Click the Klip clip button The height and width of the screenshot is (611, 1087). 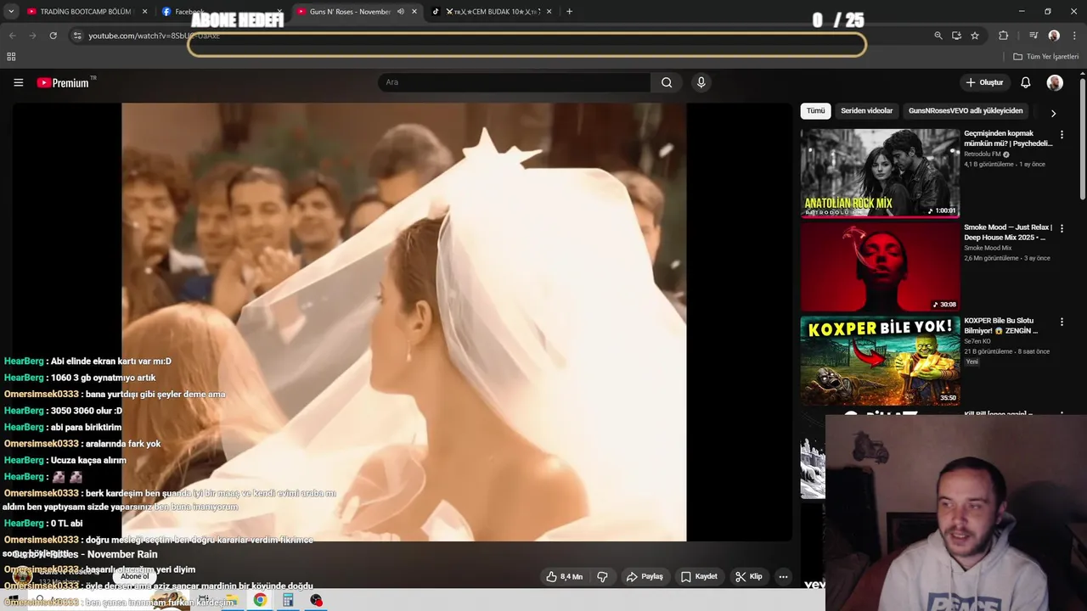pyautogui.click(x=748, y=576)
